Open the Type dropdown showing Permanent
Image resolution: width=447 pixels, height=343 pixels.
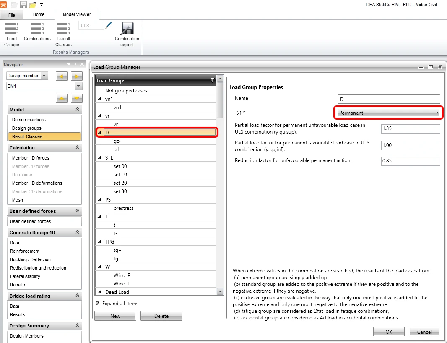click(389, 113)
